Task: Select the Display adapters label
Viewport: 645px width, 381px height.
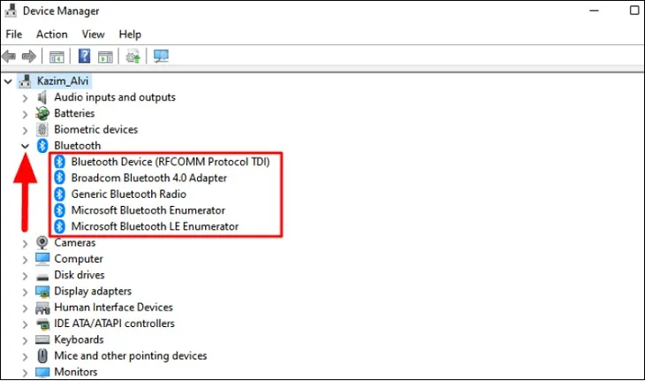Action: click(93, 292)
